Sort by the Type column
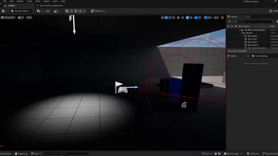 [x=272, y=26]
